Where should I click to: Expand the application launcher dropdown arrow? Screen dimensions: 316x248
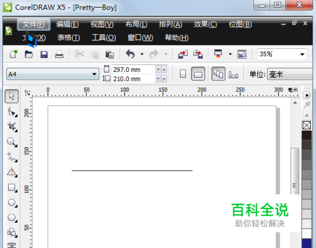230,54
